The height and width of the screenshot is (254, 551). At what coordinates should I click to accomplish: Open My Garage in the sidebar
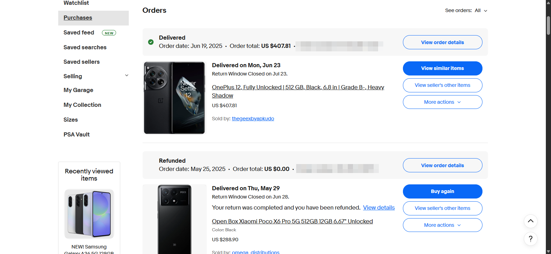click(x=78, y=90)
